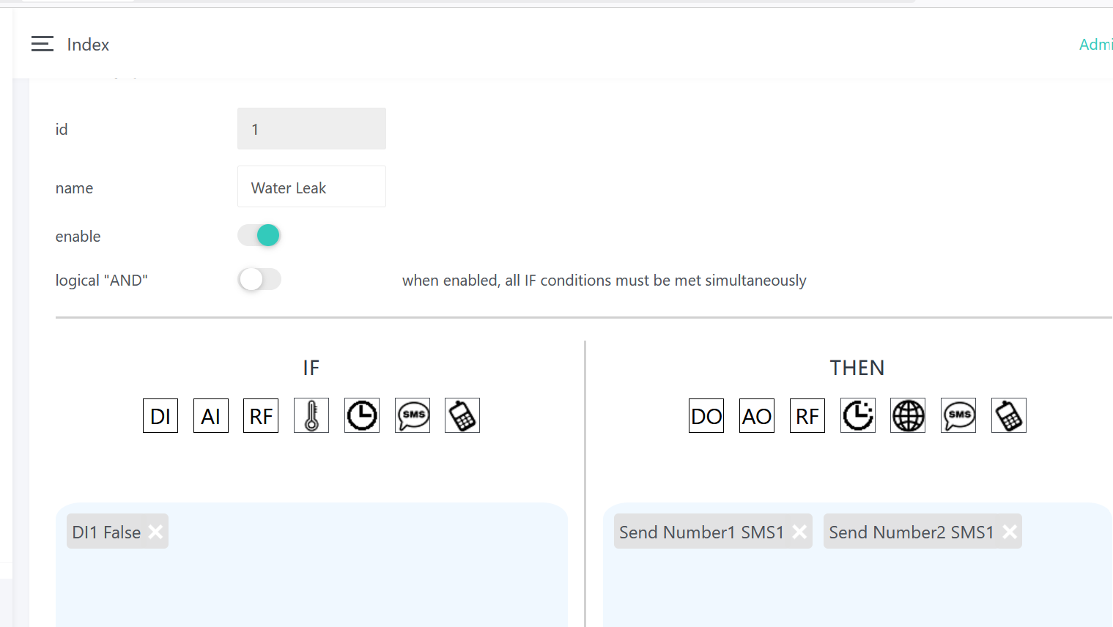This screenshot has height=627, width=1113.
Task: Add RF trigger under IF section
Action: coord(261,416)
